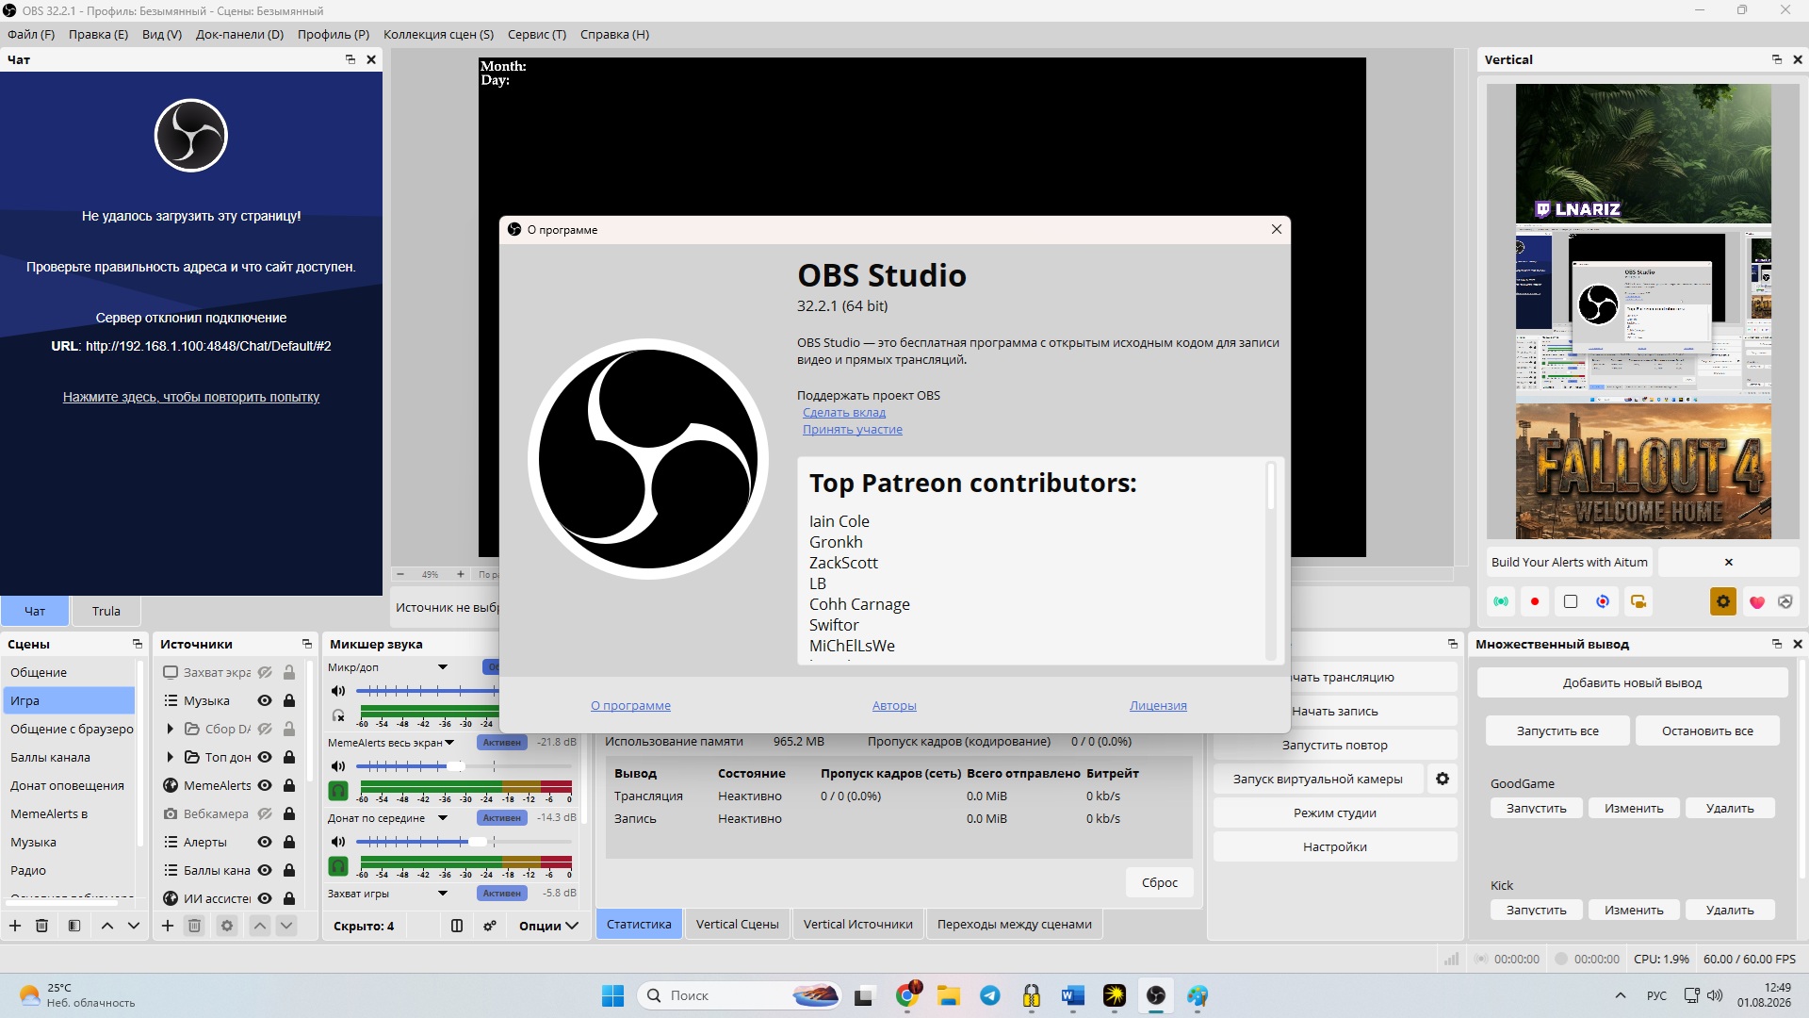Open the Лицензия link in About dialog
The height and width of the screenshot is (1018, 1809).
pos(1158,705)
